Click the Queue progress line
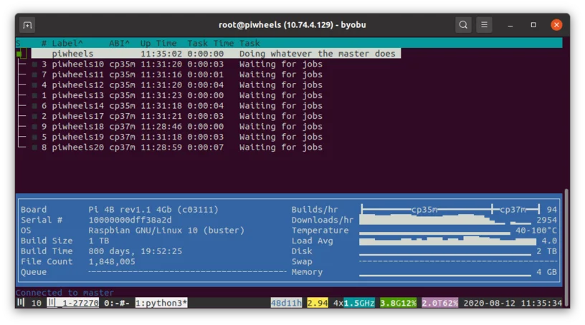 (187, 272)
